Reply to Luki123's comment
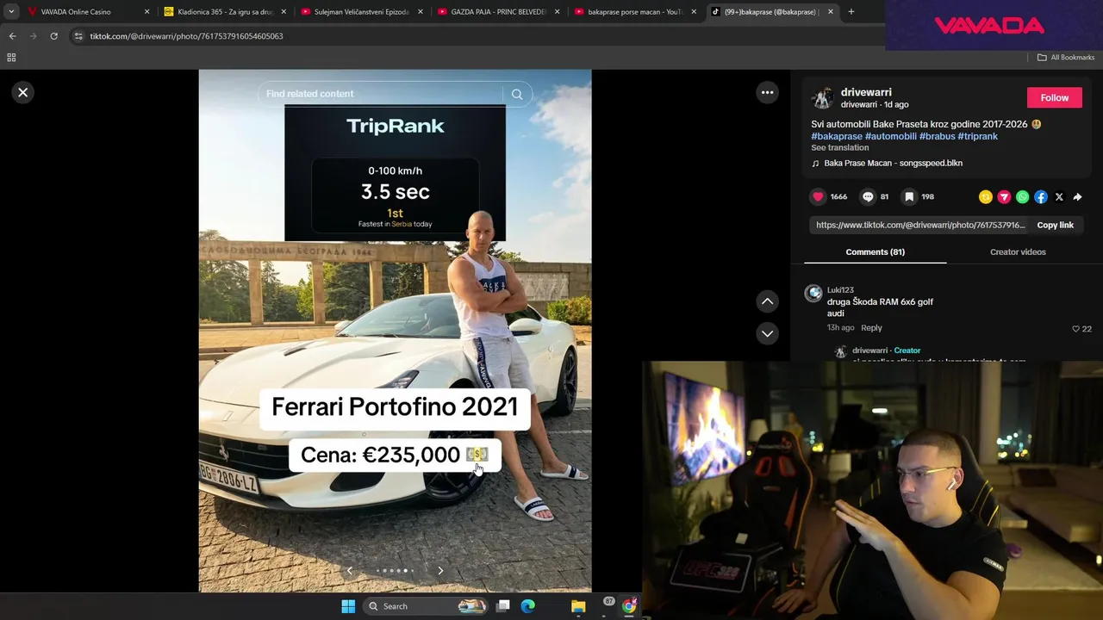Image resolution: width=1103 pixels, height=620 pixels. (x=871, y=327)
